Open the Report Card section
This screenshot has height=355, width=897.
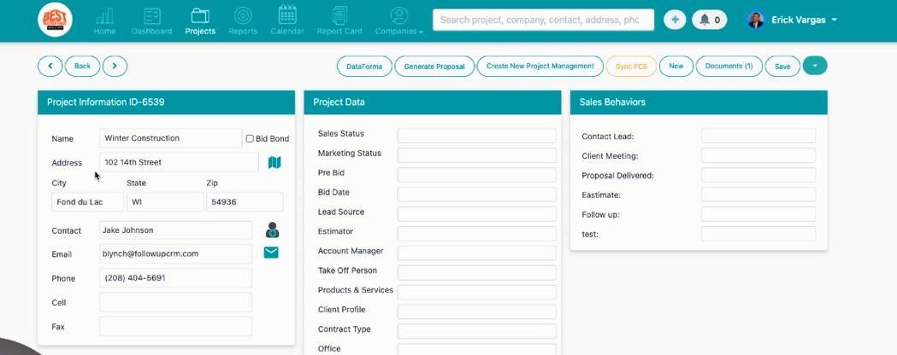coord(339,21)
